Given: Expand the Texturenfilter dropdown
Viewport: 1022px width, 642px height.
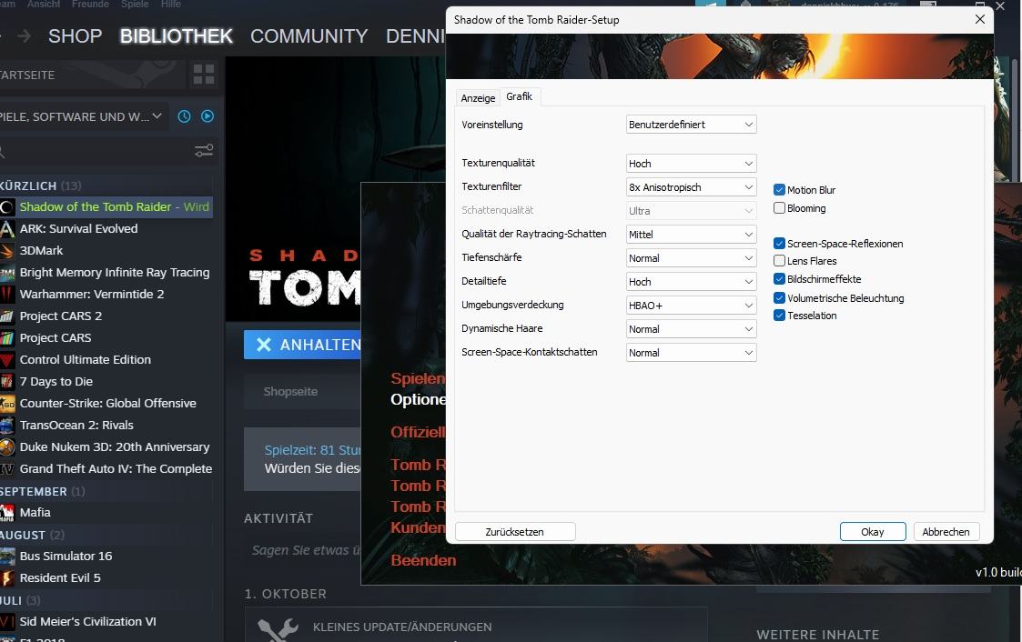Looking at the screenshot, I should coord(691,187).
